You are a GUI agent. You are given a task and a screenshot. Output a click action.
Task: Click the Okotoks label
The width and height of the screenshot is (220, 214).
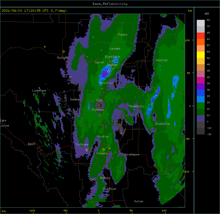[x=105, y=178]
